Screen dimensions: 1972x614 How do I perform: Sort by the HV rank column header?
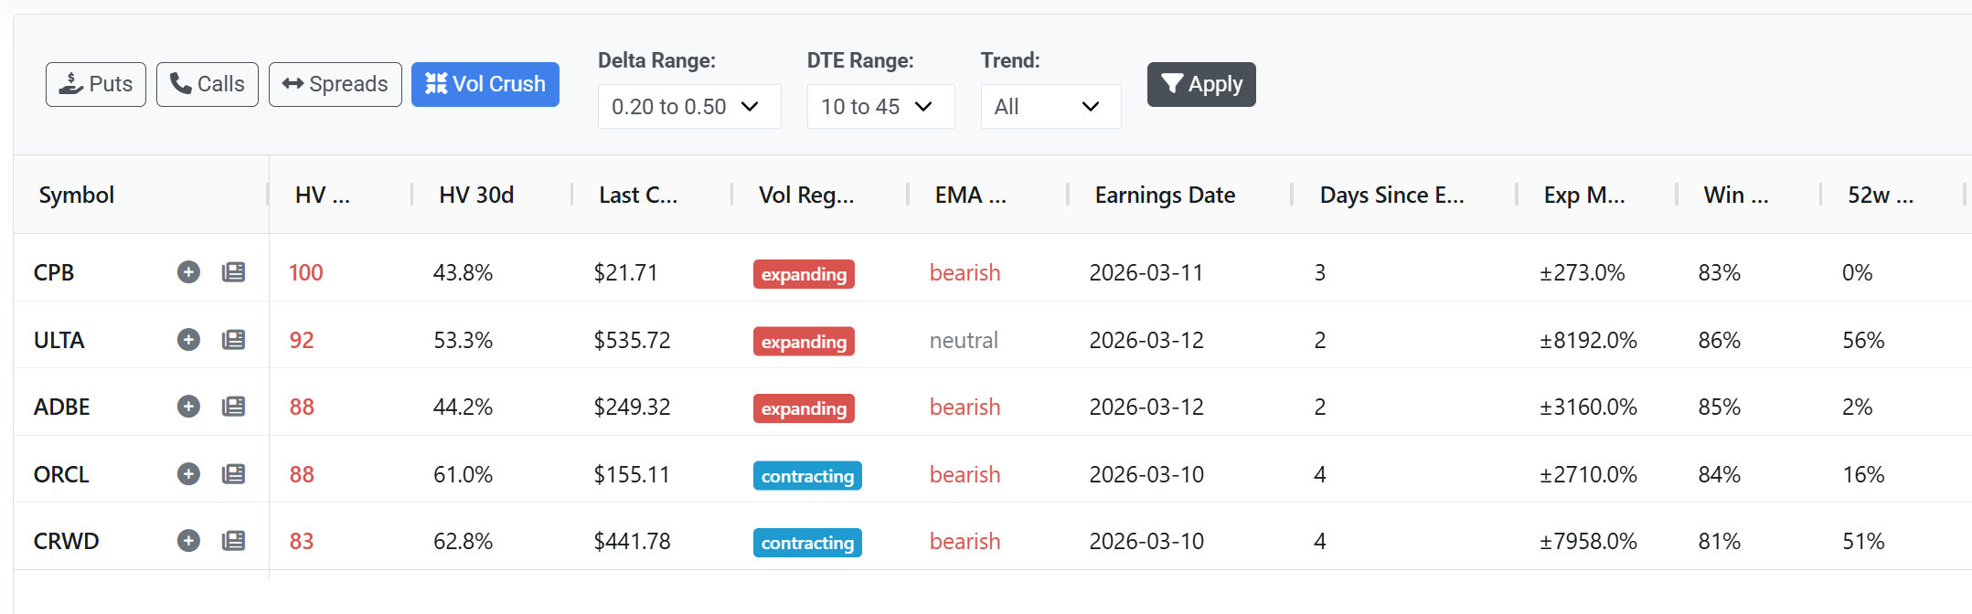coord(323,195)
